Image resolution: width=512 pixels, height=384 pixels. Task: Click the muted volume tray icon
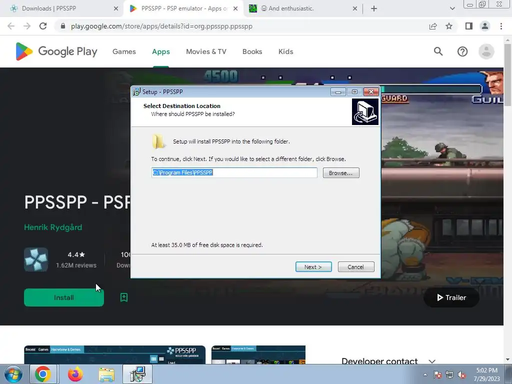point(461,374)
